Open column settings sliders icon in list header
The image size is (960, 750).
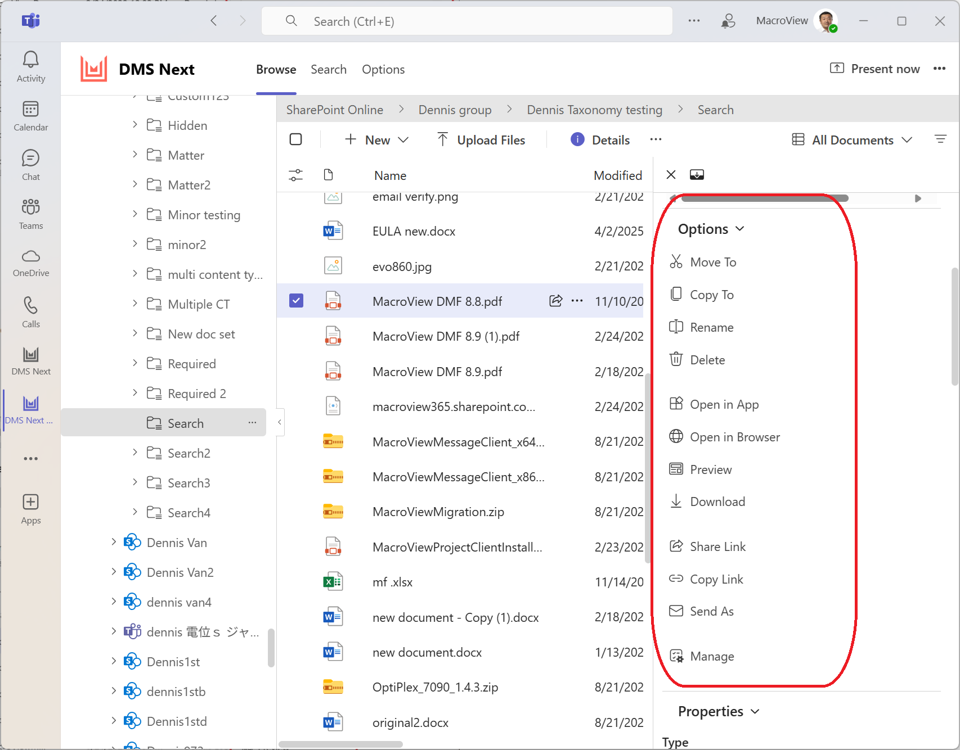[295, 175]
